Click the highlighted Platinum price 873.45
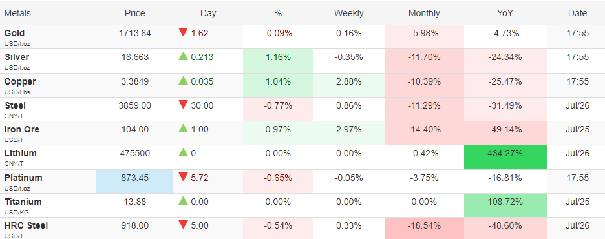This screenshot has height=239, width=605. (x=134, y=182)
